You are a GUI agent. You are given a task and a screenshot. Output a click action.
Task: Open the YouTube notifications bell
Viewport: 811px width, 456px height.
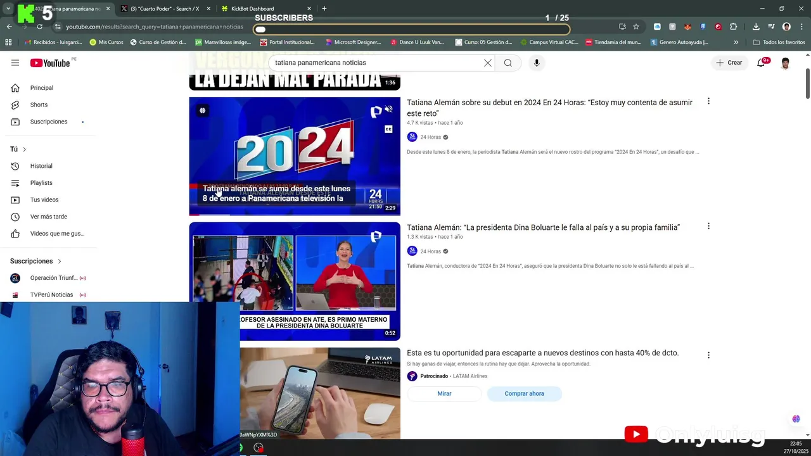pyautogui.click(x=762, y=63)
